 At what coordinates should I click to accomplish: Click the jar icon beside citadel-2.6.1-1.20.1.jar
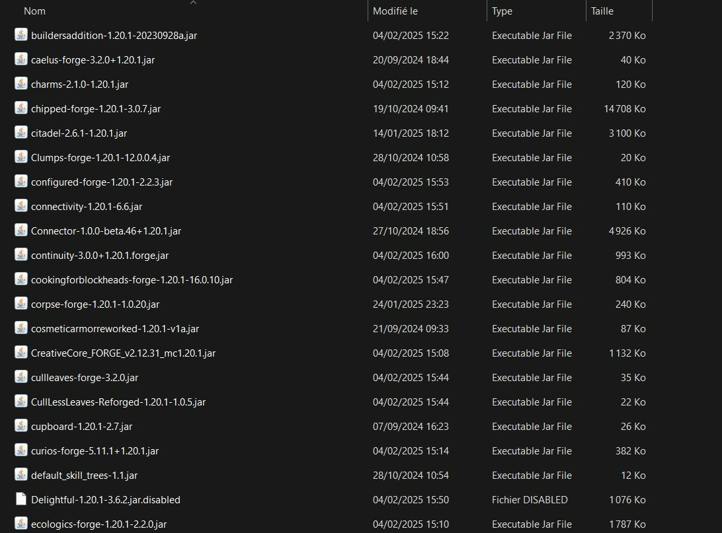(x=20, y=133)
